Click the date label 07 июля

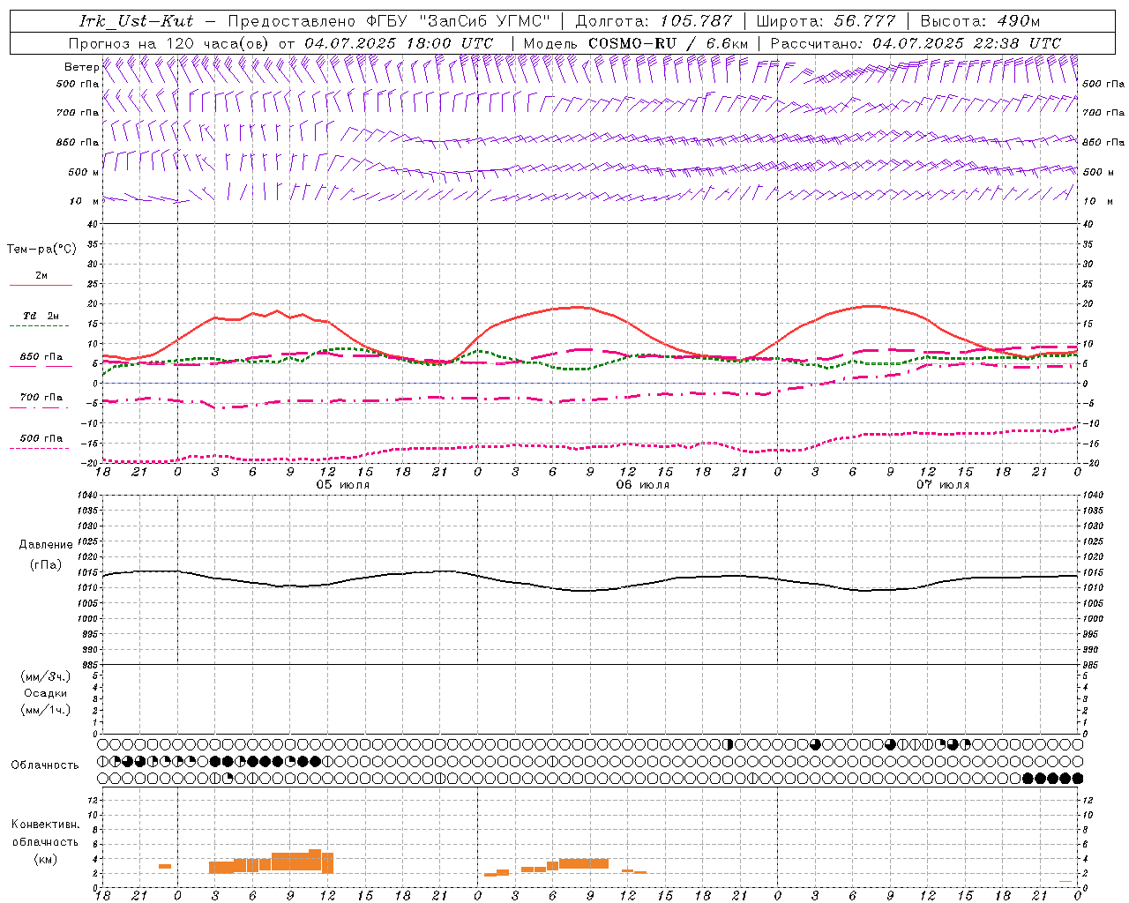pyautogui.click(x=943, y=485)
